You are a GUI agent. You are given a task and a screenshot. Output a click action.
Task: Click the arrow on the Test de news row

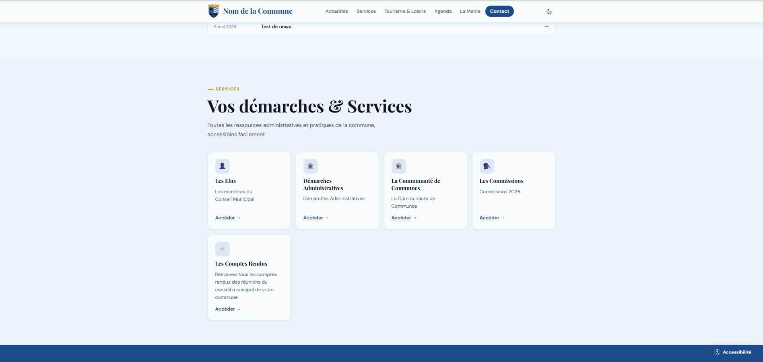click(546, 27)
